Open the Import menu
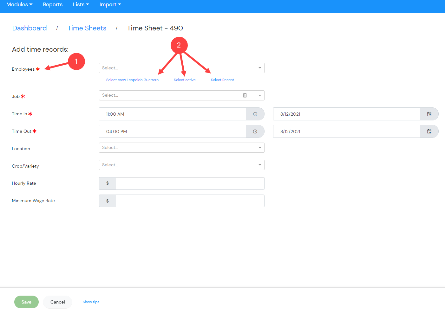 click(x=110, y=4)
